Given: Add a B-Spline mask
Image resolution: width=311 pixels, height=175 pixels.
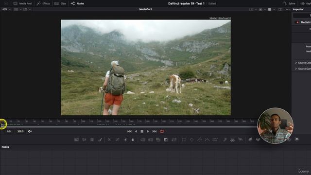Looking at the screenshot, I should pyautogui.click(x=207, y=140).
